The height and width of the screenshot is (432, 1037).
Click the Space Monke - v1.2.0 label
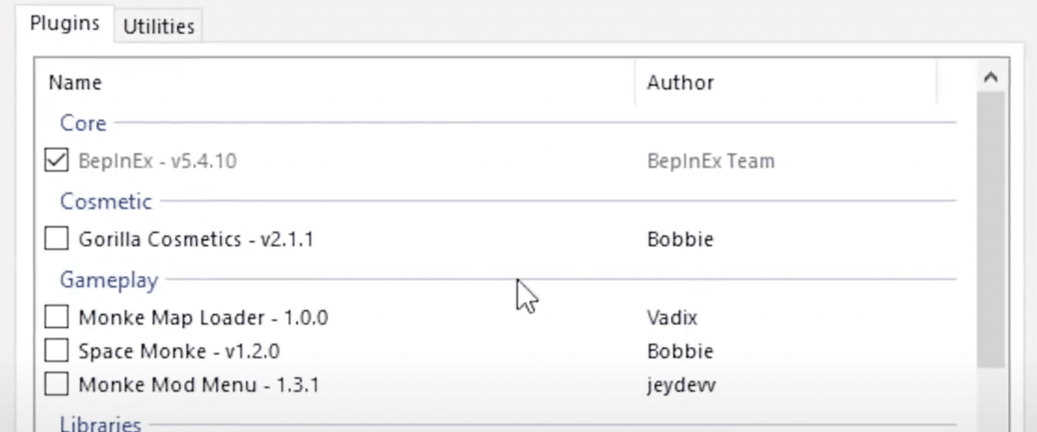pos(179,352)
